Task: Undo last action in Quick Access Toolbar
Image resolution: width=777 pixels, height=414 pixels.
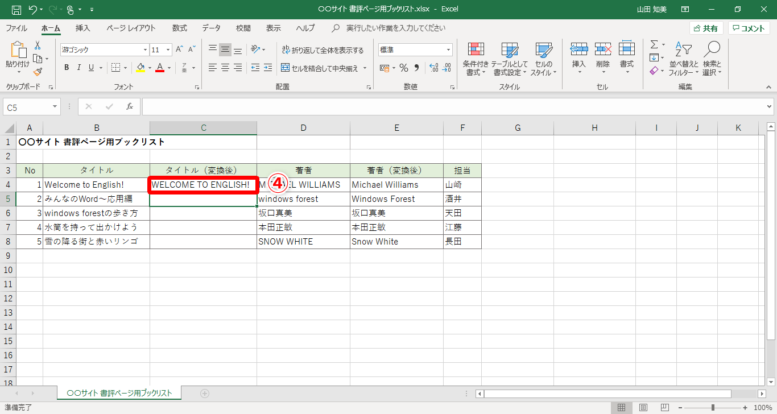Action: pyautogui.click(x=33, y=9)
